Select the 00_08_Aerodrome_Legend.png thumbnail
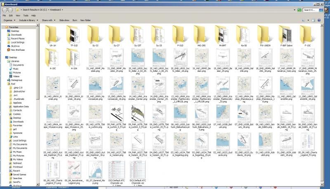 [74, 172]
